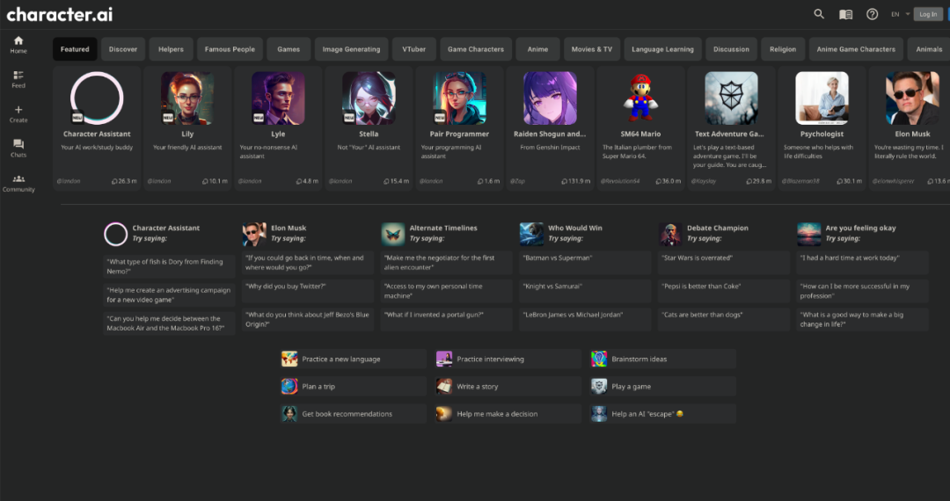This screenshot has width=950, height=501.
Task: Open the Elon Musk featured card
Action: coord(910,128)
